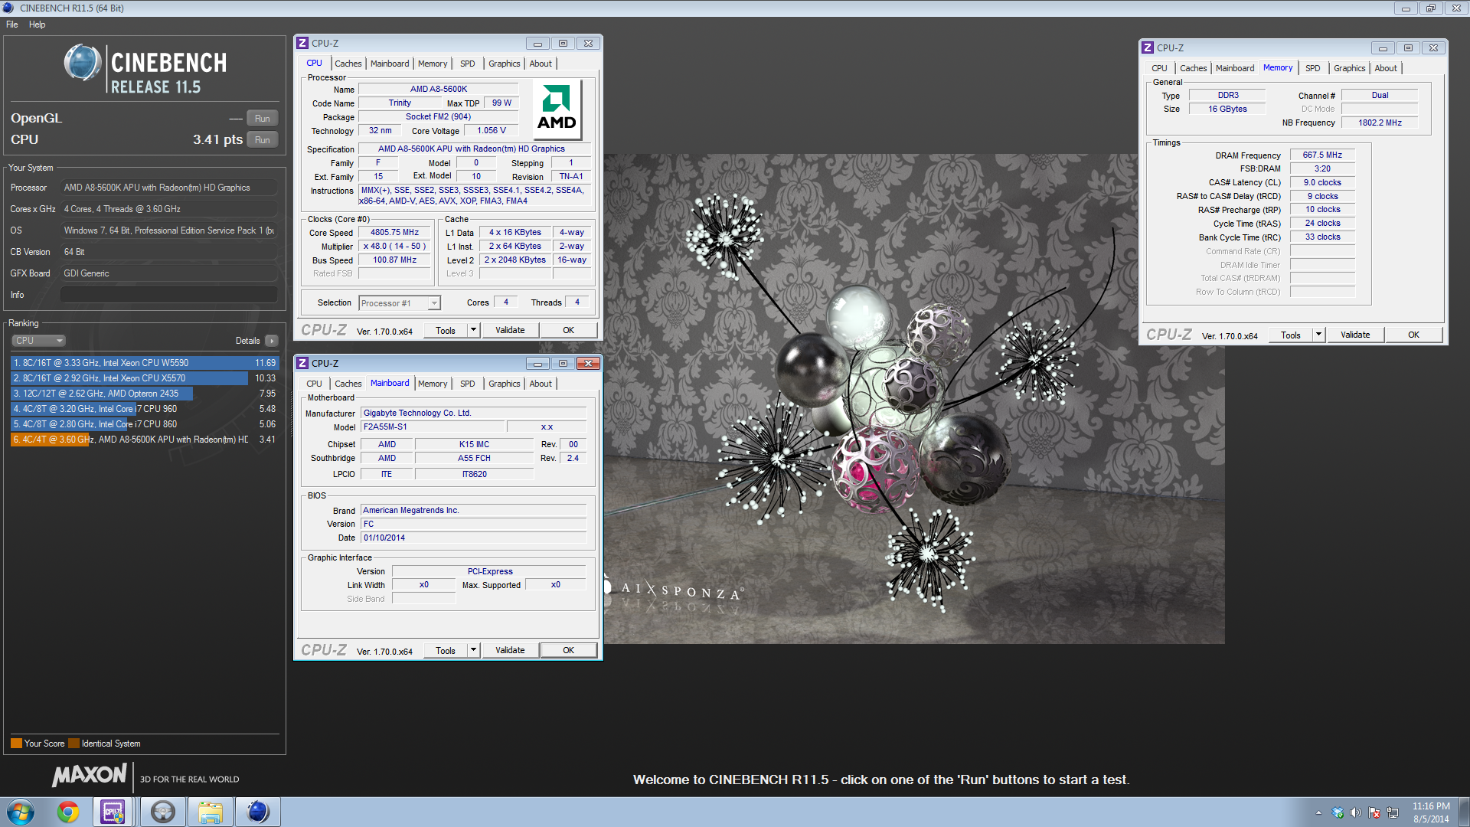The image size is (1470, 827).
Task: Open the ranking CPU dropdown
Action: click(x=38, y=341)
